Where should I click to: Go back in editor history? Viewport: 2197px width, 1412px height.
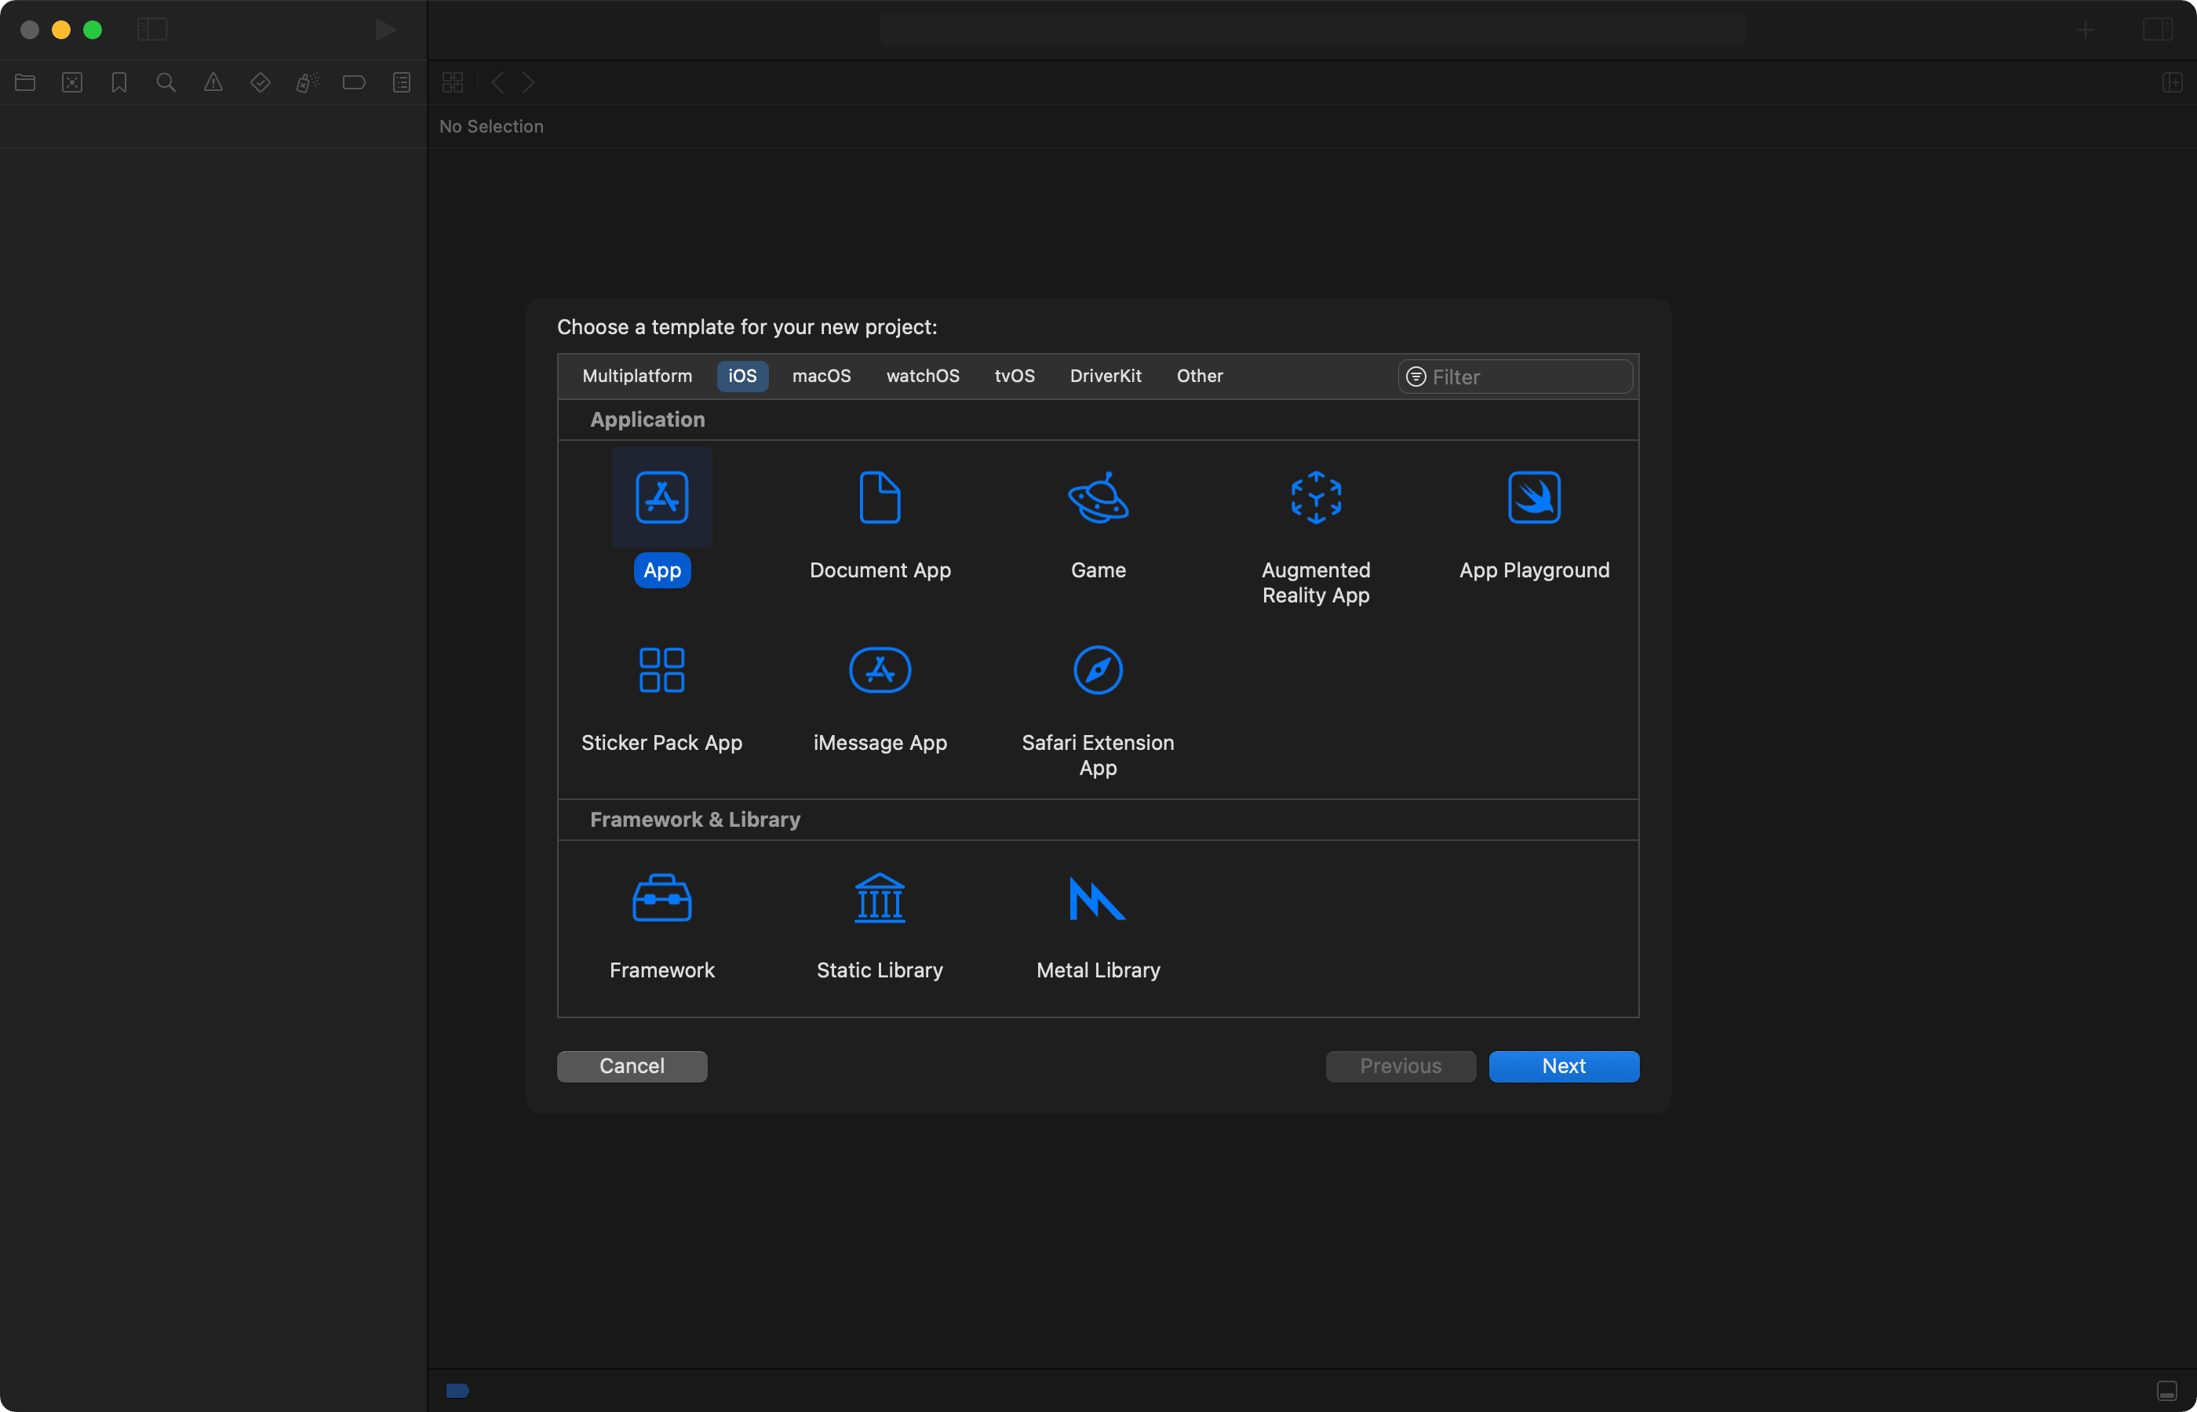[497, 82]
